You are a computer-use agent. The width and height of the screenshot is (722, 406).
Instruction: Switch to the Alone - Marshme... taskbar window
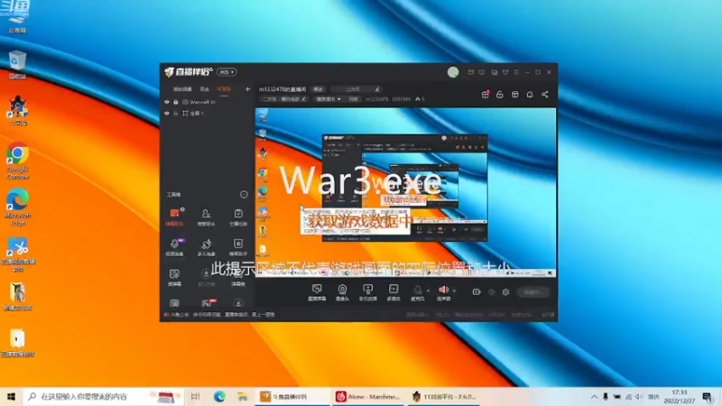[367, 396]
